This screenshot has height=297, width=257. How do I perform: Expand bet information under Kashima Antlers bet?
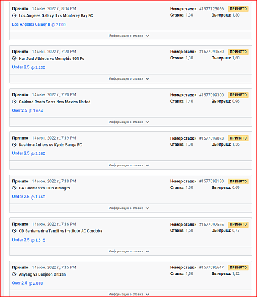(x=130, y=165)
